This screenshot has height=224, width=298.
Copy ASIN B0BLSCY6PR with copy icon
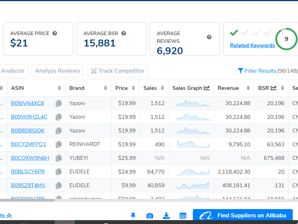click(59, 172)
